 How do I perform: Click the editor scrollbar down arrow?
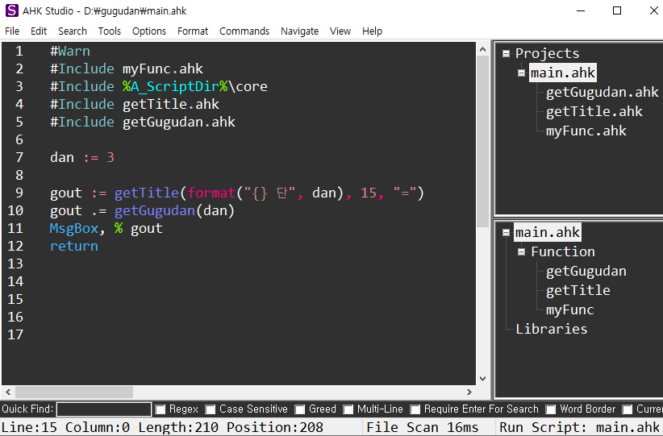(x=482, y=379)
